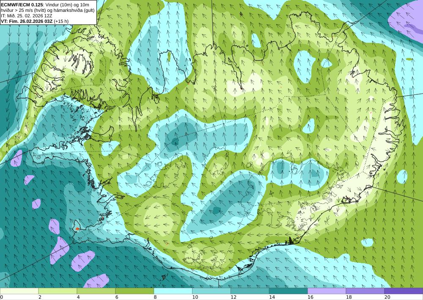This screenshot has width=423, height=300.
Task: Click the light cyan 8–10 m/s legend swatch
Action: pos(173,291)
